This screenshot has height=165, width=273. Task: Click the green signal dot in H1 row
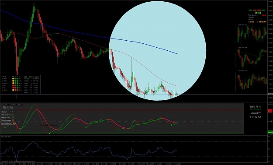click(x=17, y=85)
